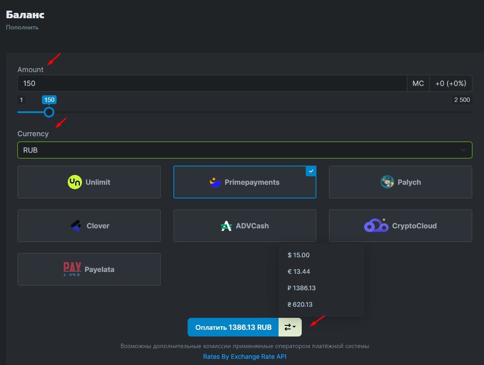This screenshot has width=484, height=365.
Task: Open the Rates By Exchange Rate API link
Action: point(244,357)
